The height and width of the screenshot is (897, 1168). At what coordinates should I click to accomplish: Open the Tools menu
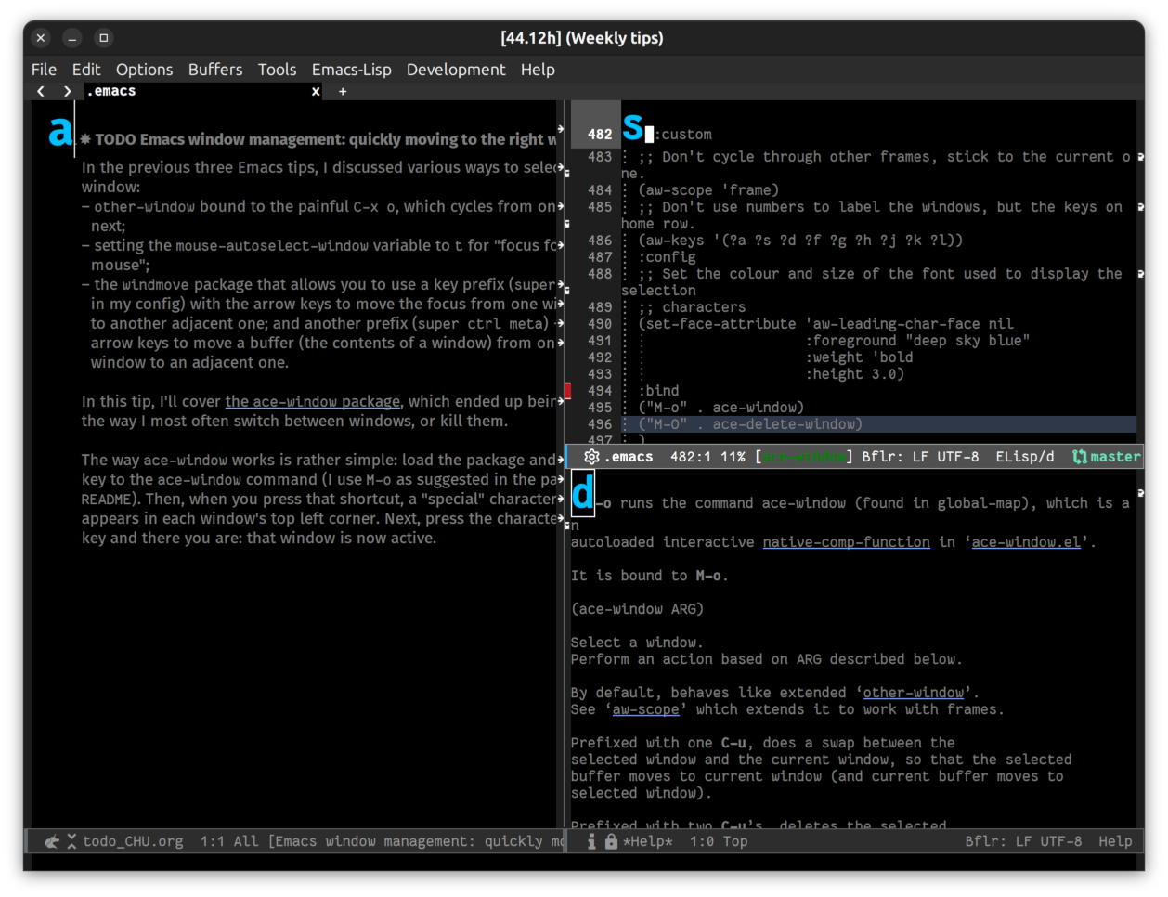277,70
